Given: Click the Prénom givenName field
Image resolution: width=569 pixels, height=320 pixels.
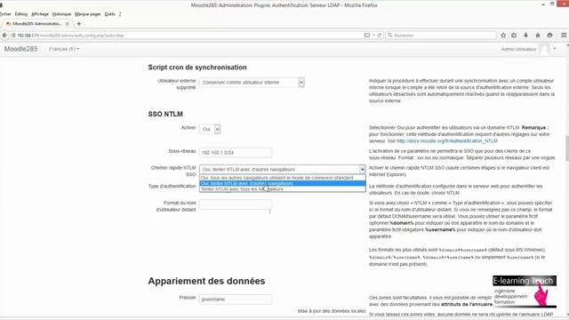Looking at the screenshot, I should pos(236,300).
